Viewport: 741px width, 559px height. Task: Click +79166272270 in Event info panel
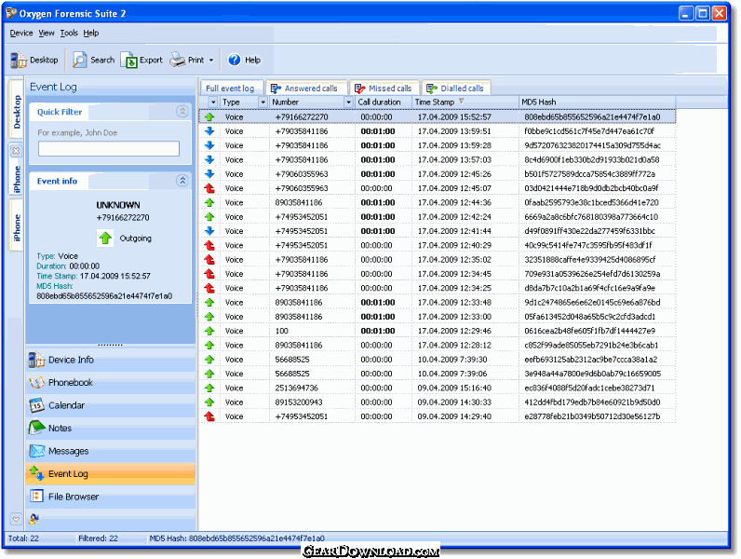pyautogui.click(x=122, y=218)
